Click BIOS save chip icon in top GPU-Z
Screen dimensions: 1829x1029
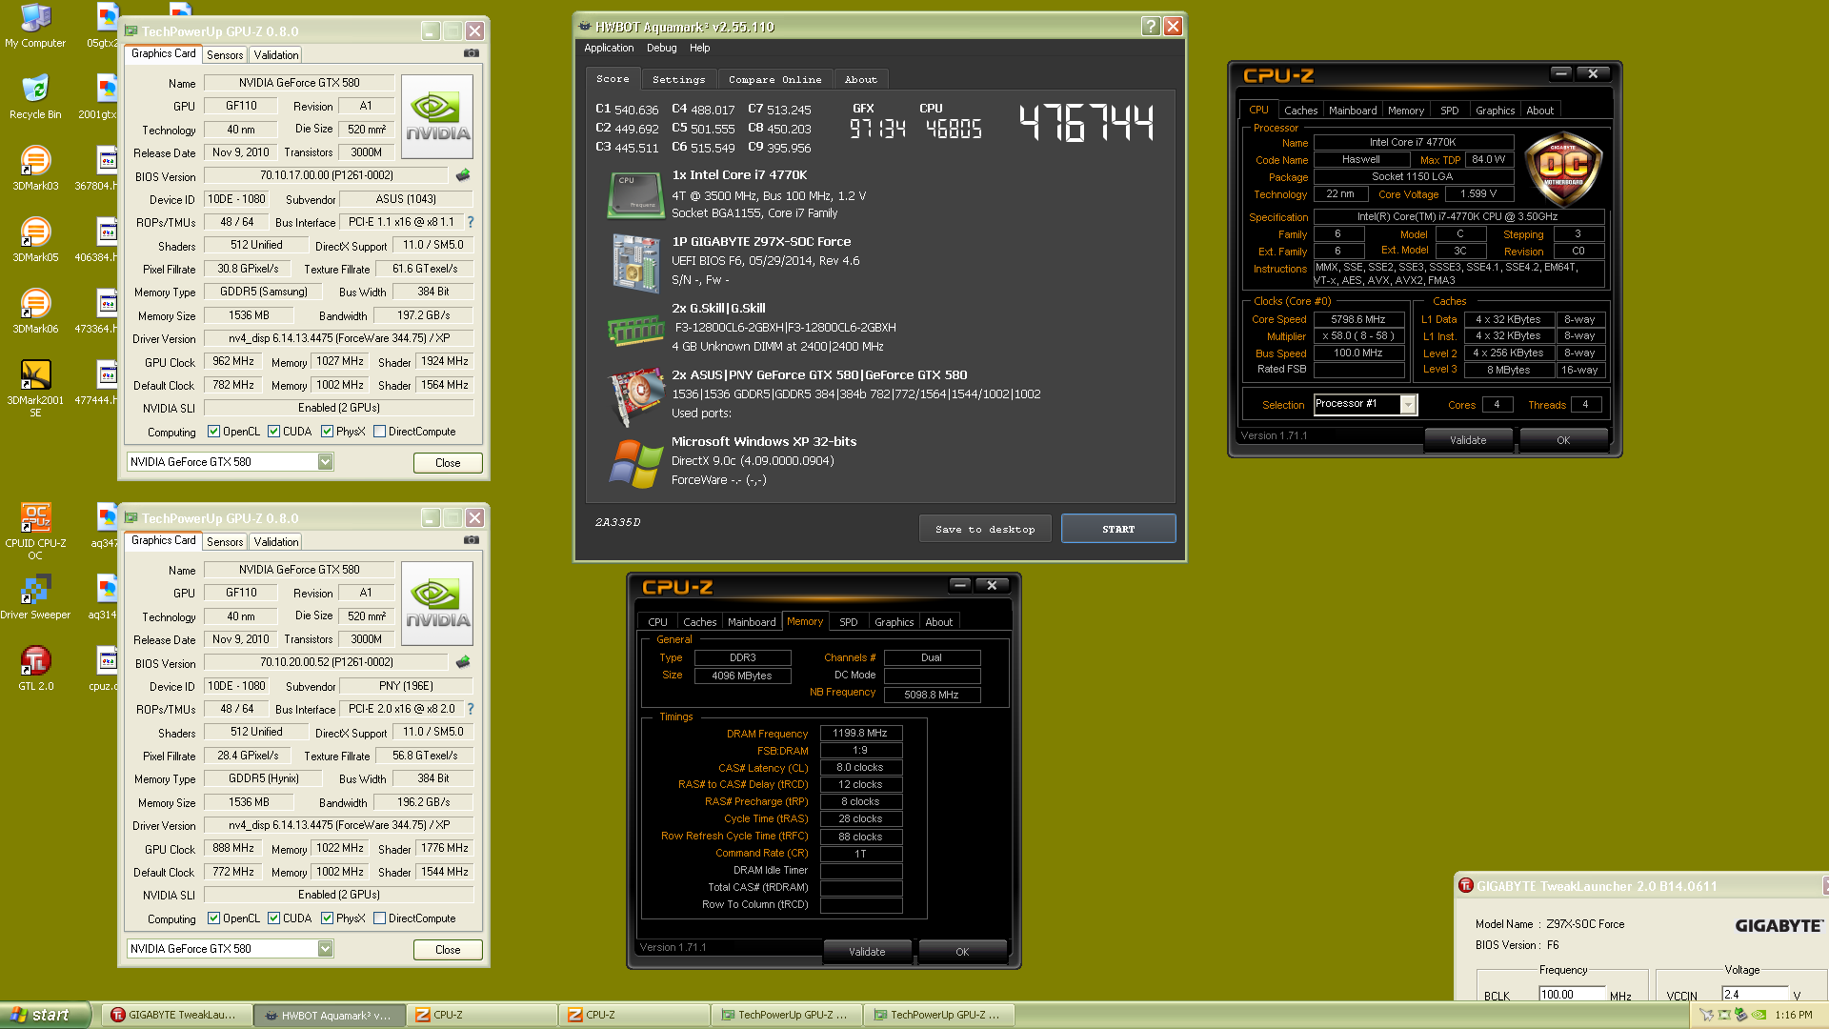[463, 175]
